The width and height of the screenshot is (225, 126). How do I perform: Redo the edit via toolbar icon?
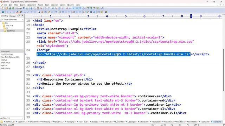(x=49, y=8)
